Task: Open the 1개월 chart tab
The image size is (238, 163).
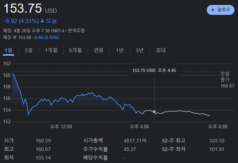Action: coord(51,50)
